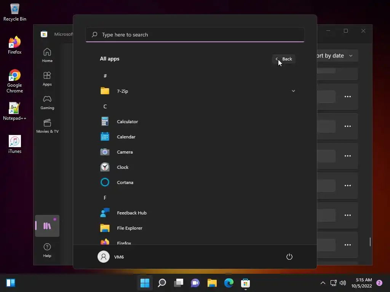
Task: Open Apps section in Microsoft Store
Action: pyautogui.click(x=47, y=79)
